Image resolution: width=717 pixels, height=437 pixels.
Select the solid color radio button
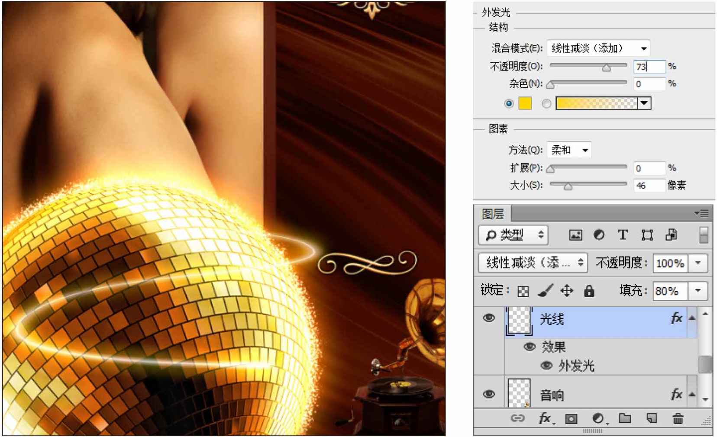509,103
